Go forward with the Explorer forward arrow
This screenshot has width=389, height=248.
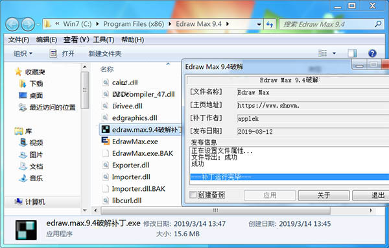[28, 24]
